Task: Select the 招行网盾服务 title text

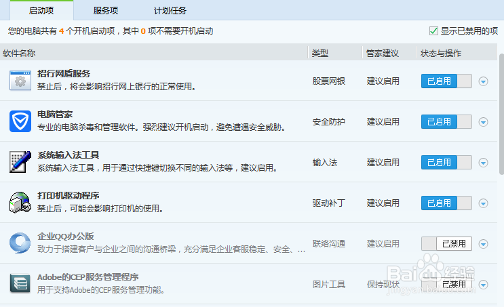Action: 64,74
